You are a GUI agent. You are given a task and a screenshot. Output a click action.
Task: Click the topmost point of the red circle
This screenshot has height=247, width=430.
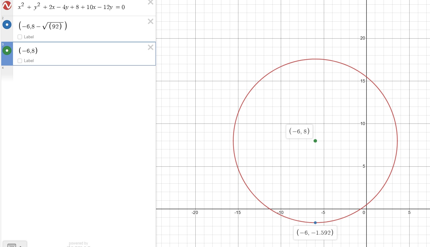tap(315, 59)
